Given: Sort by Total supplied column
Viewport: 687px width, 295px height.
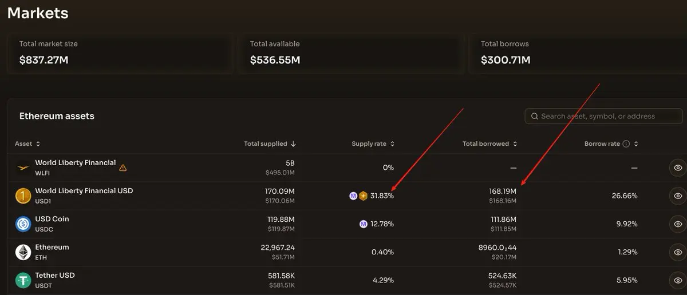Looking at the screenshot, I should click(270, 144).
